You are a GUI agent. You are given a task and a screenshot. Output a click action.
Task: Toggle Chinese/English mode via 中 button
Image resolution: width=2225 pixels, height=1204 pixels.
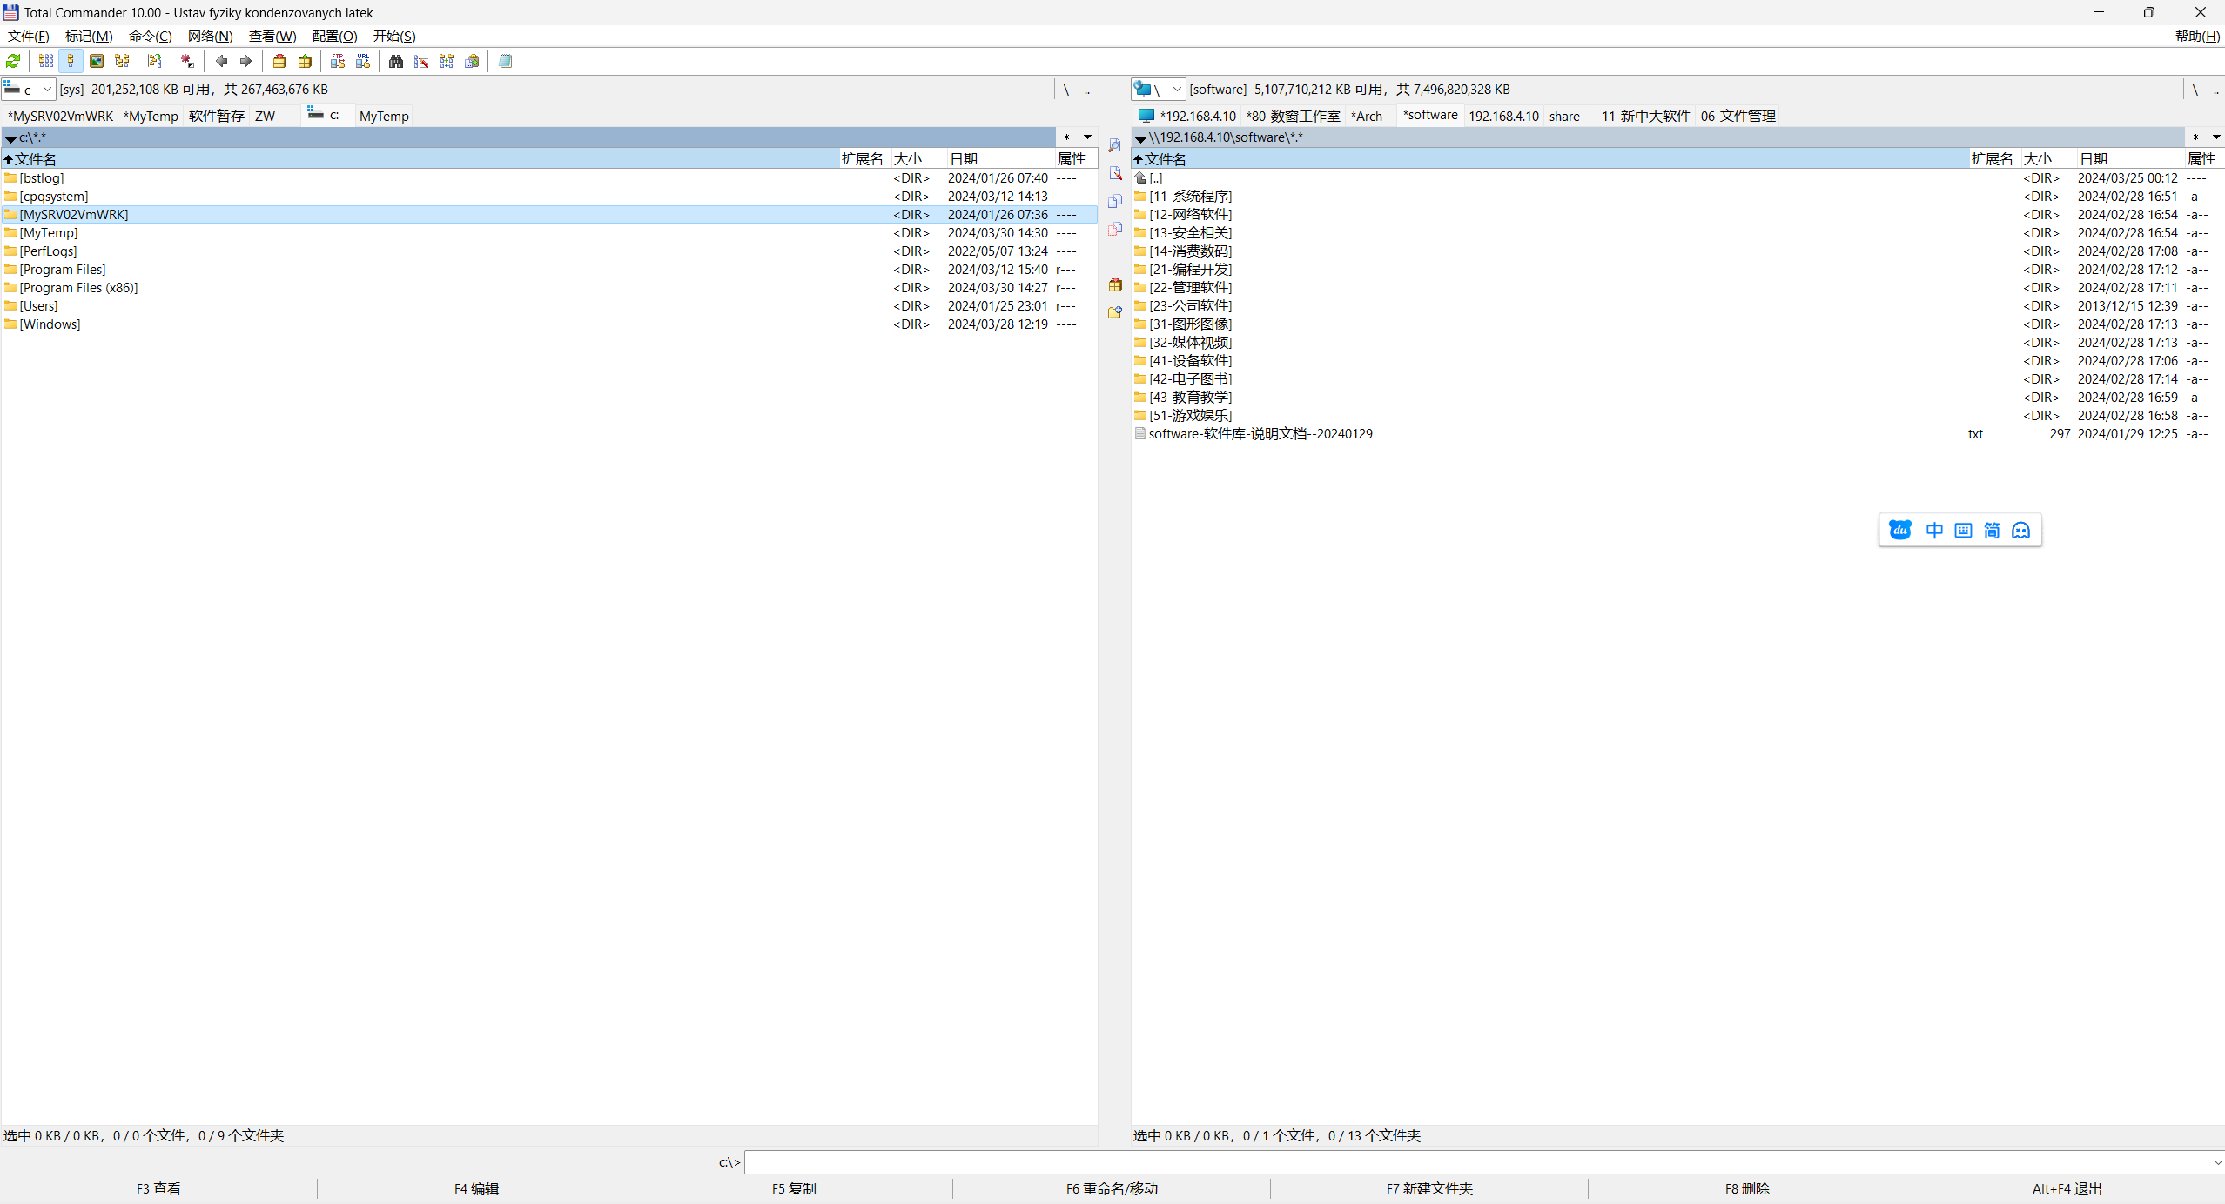click(x=1934, y=531)
